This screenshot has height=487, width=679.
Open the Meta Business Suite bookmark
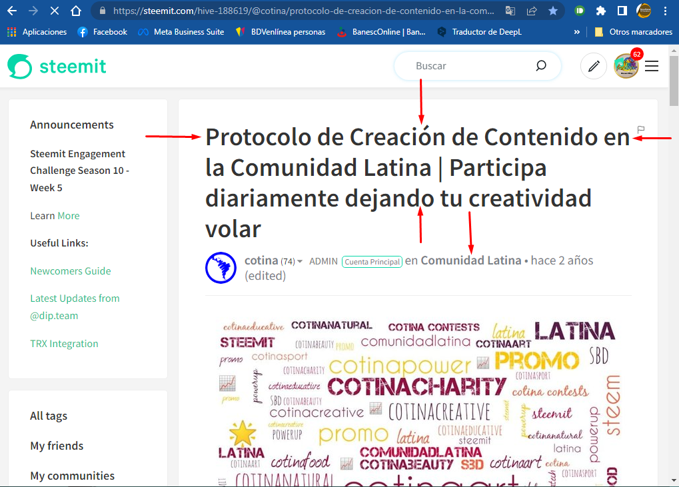181,31
